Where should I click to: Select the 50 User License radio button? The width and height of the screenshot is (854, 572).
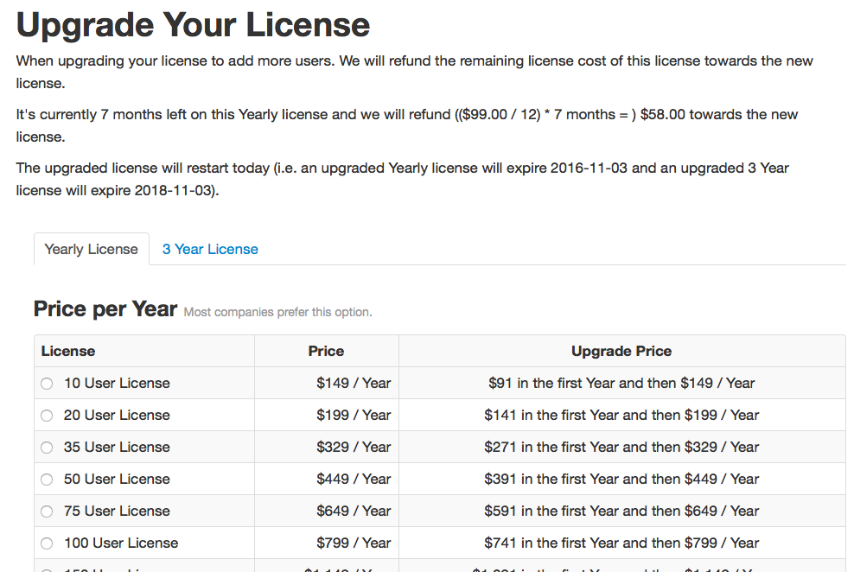47,479
